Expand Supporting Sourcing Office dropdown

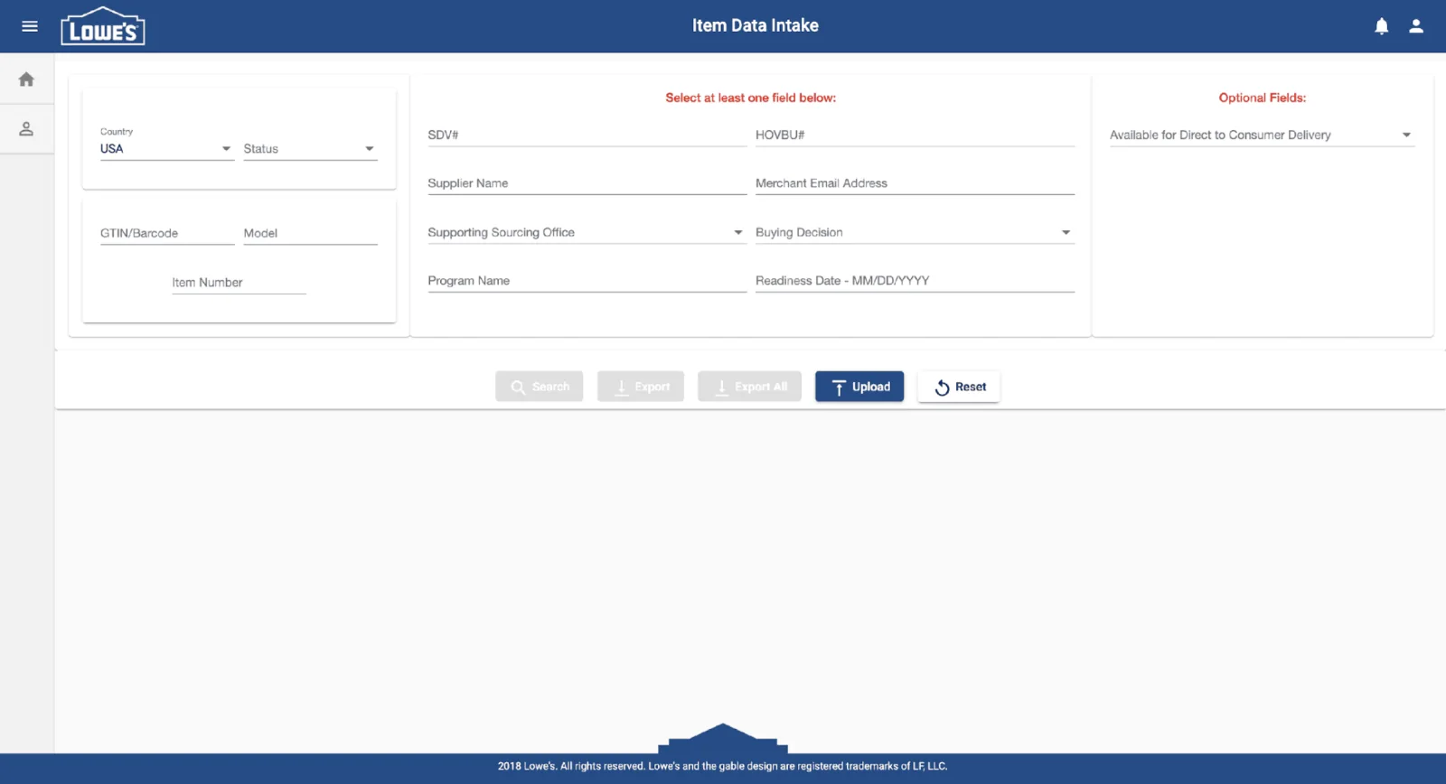(x=587, y=233)
